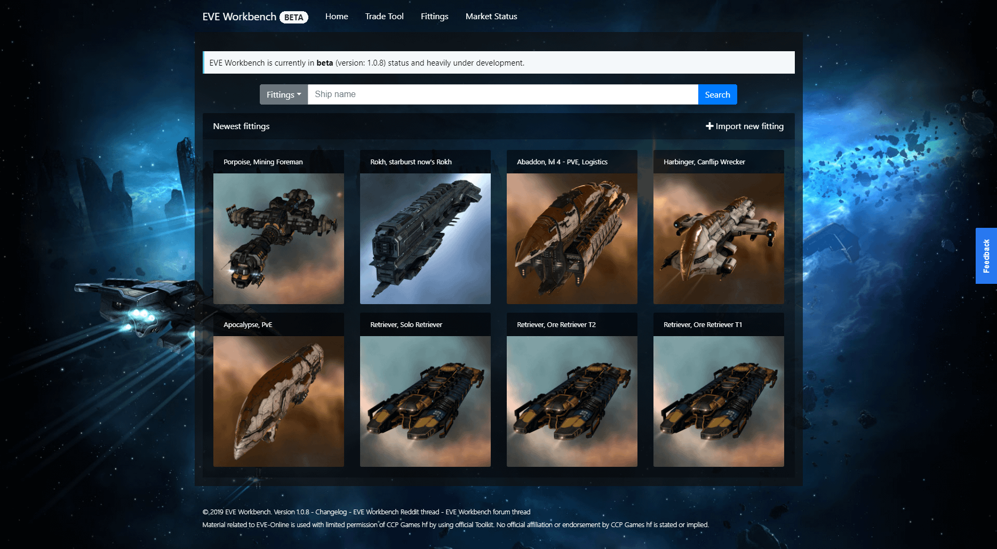Open the Changelog footer link

tap(331, 512)
